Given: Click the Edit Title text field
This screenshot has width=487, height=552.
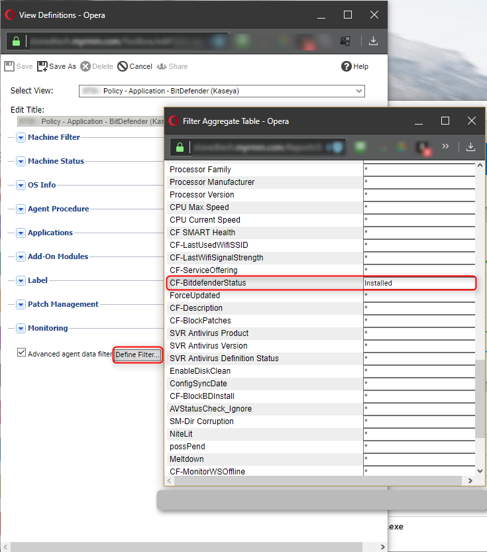Looking at the screenshot, I should click(x=91, y=121).
